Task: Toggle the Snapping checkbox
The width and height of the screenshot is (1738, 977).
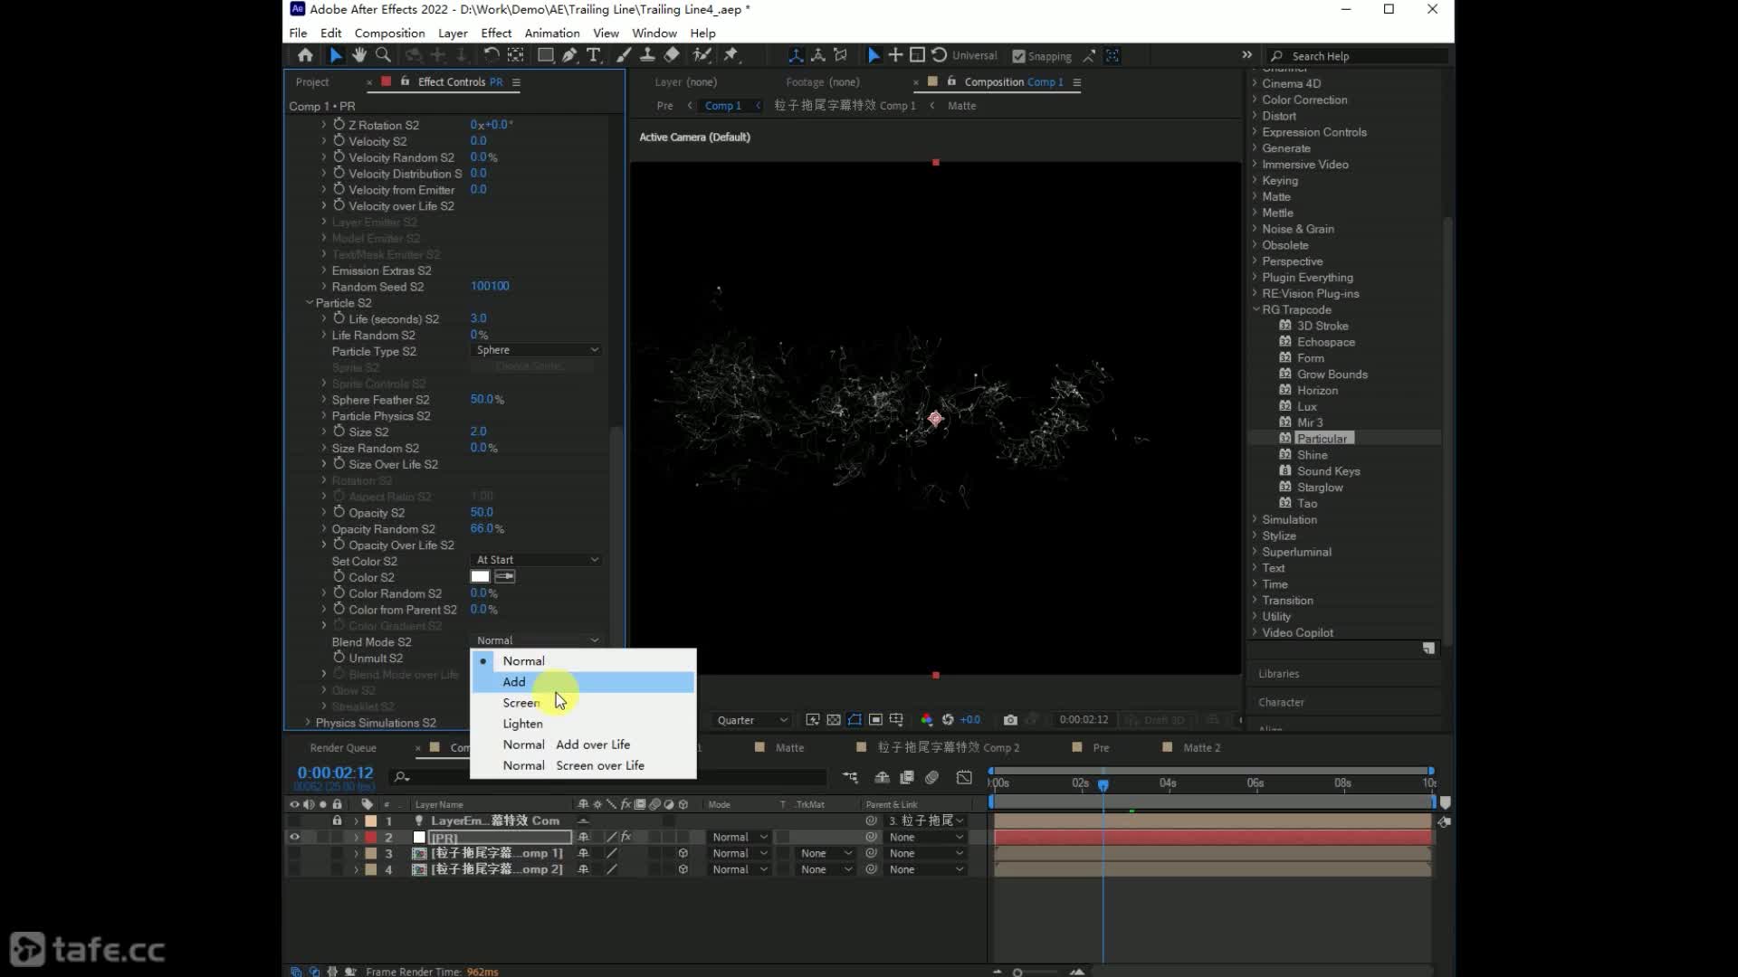Action: [x=1019, y=56]
